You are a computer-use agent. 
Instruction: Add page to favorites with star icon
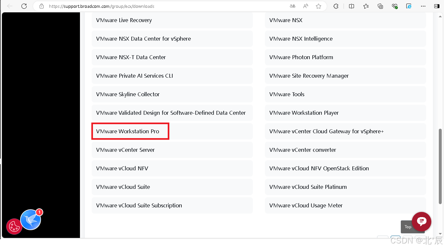click(x=319, y=6)
